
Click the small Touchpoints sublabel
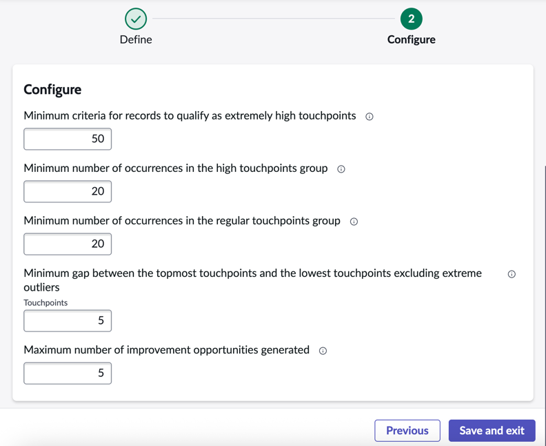45,302
